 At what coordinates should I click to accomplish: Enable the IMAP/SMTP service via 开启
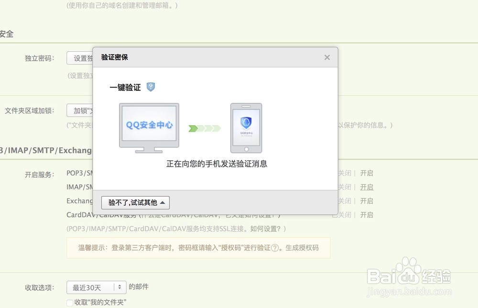367,187
